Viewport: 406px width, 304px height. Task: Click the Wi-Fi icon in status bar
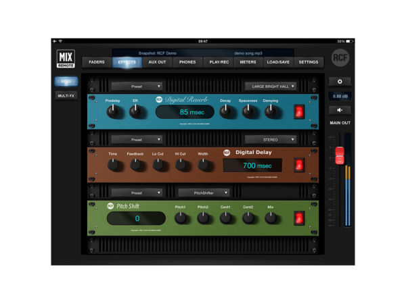pyautogui.click(x=60, y=41)
